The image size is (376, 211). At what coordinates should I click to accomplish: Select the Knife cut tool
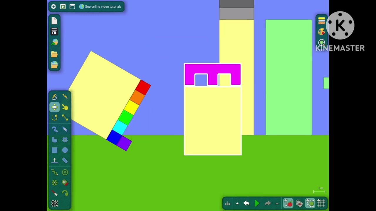pyautogui.click(x=65, y=96)
